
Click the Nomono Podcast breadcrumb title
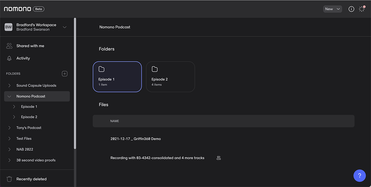[115, 27]
